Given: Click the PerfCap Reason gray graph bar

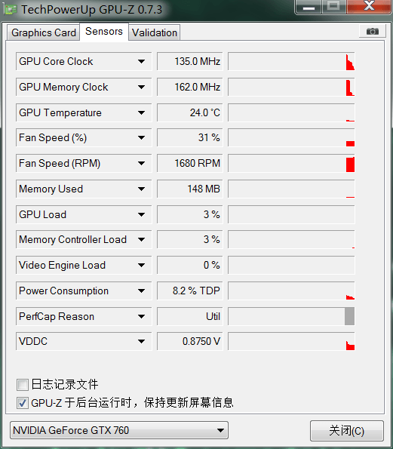Looking at the screenshot, I should [349, 316].
